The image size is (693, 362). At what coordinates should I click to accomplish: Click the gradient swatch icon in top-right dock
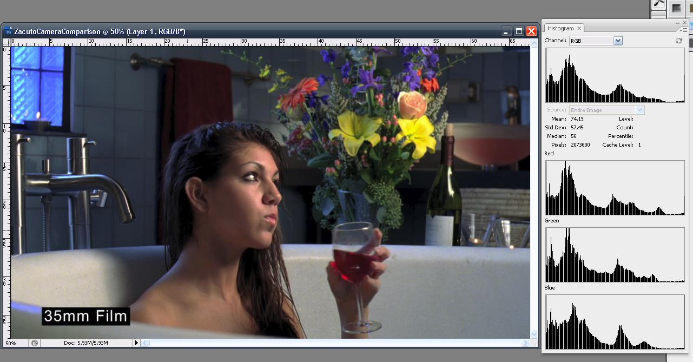coord(676,8)
